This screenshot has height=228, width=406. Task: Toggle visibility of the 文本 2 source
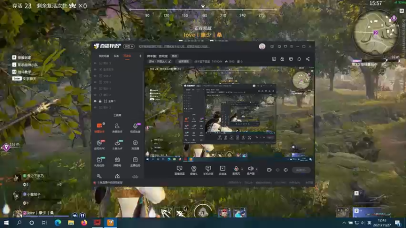(x=95, y=75)
